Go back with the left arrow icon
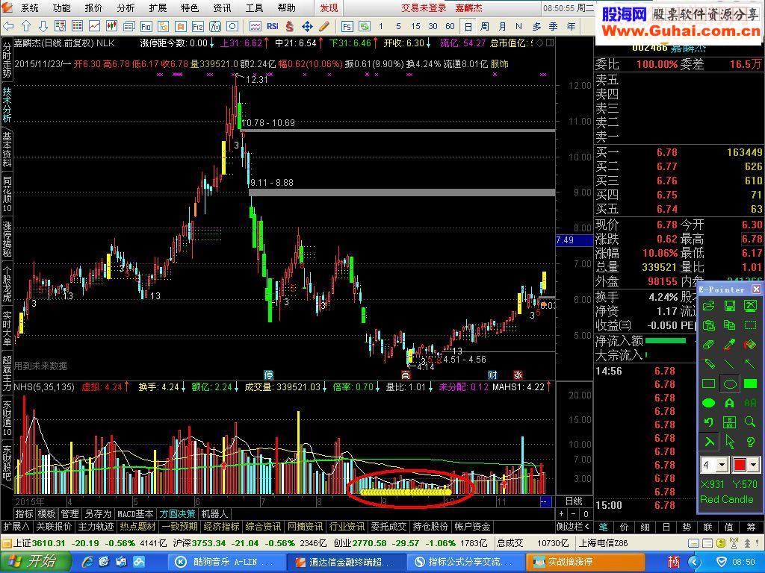 pos(8,26)
